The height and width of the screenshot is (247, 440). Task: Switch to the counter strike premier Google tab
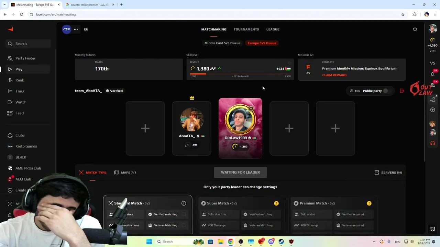(90, 5)
